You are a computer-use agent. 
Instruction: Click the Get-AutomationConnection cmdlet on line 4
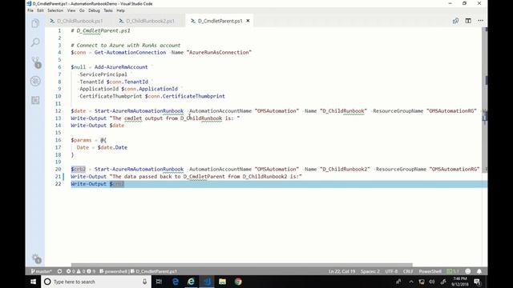[x=130, y=52]
